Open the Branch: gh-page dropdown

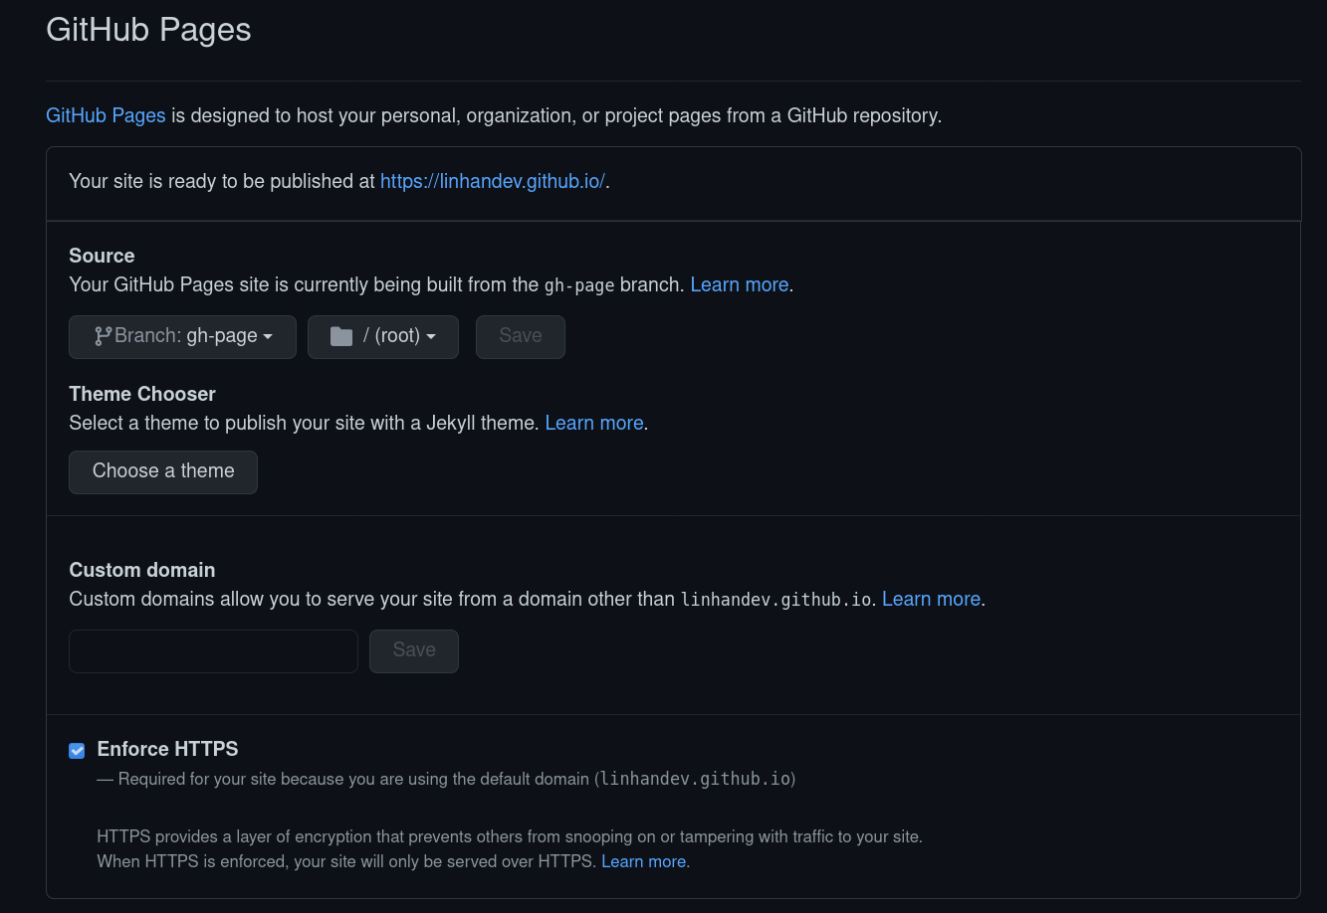coord(182,336)
